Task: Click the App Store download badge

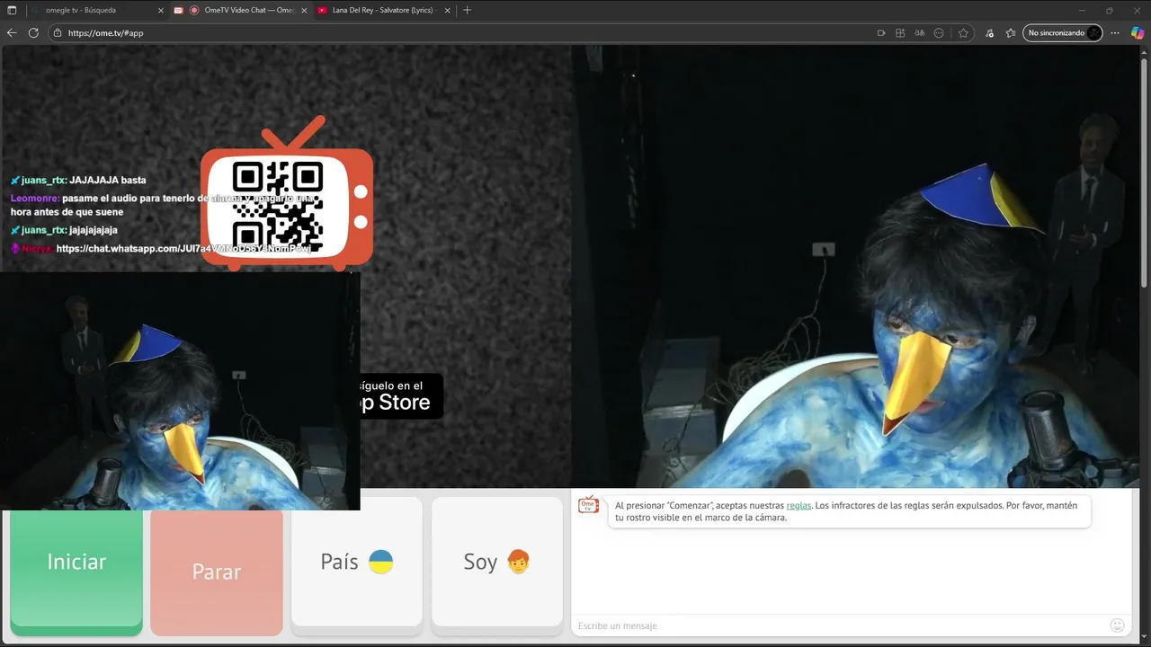Action: (x=401, y=396)
